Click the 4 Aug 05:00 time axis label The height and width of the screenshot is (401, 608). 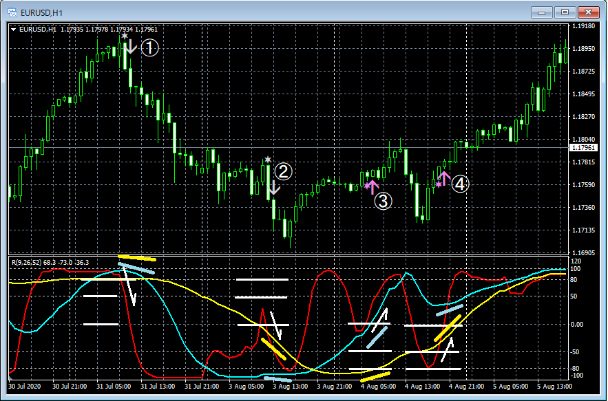pos(379,387)
